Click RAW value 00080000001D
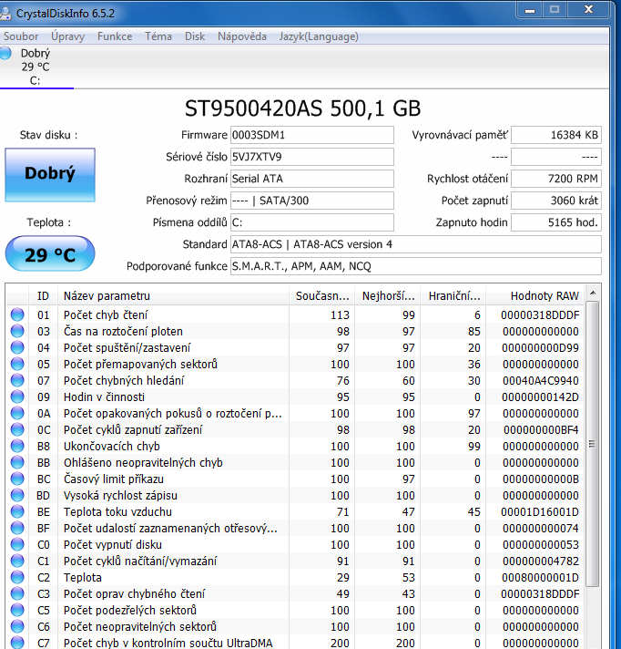 [540, 577]
